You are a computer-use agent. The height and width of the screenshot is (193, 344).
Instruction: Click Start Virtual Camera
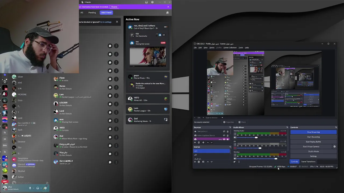pyautogui.click(x=311, y=147)
